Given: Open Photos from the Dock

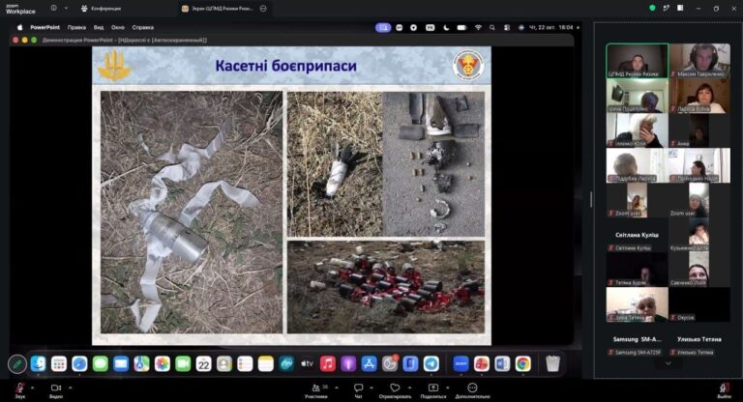Looking at the screenshot, I should pyautogui.click(x=163, y=363).
